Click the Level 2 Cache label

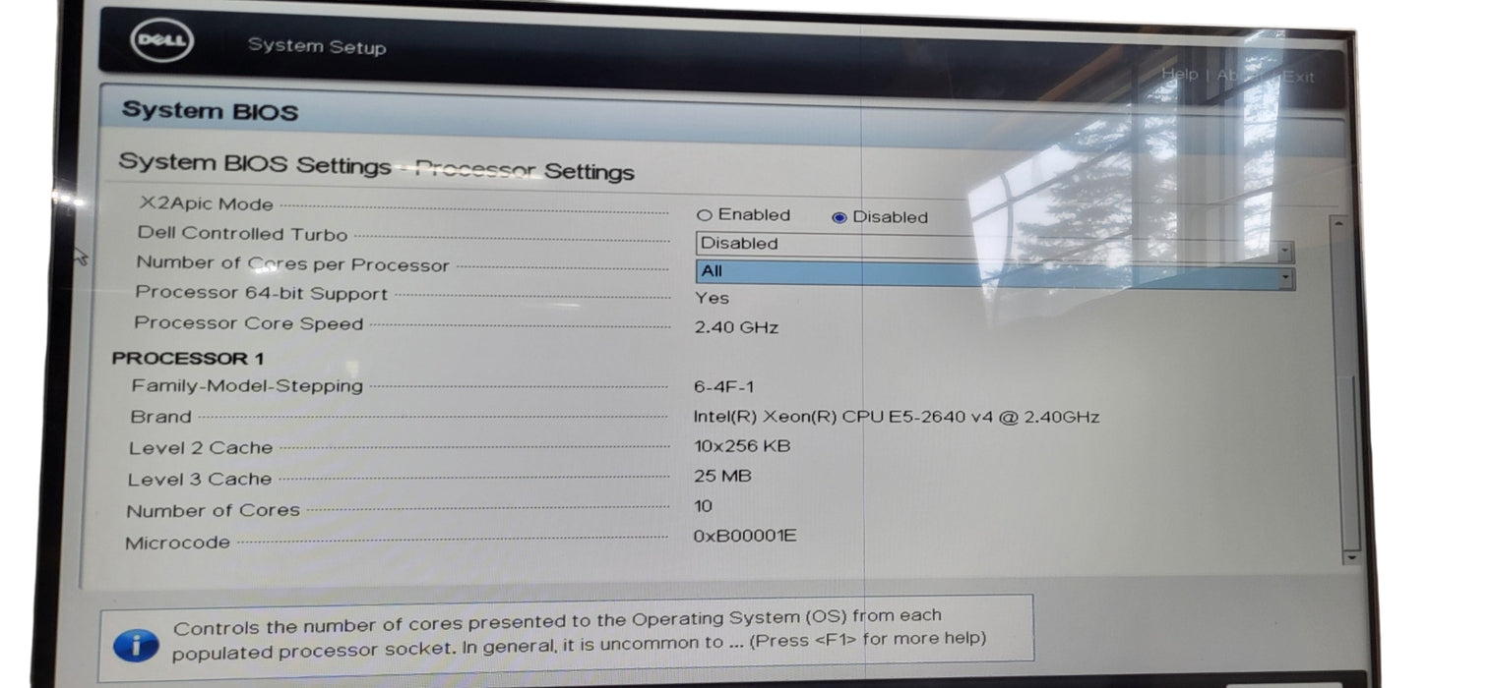201,448
